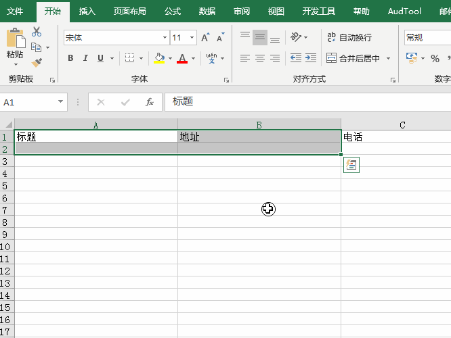Open borders dropdown arrow

[142, 58]
